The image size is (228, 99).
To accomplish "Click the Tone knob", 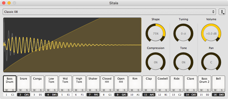I will pyautogui.click(x=183, y=62).
